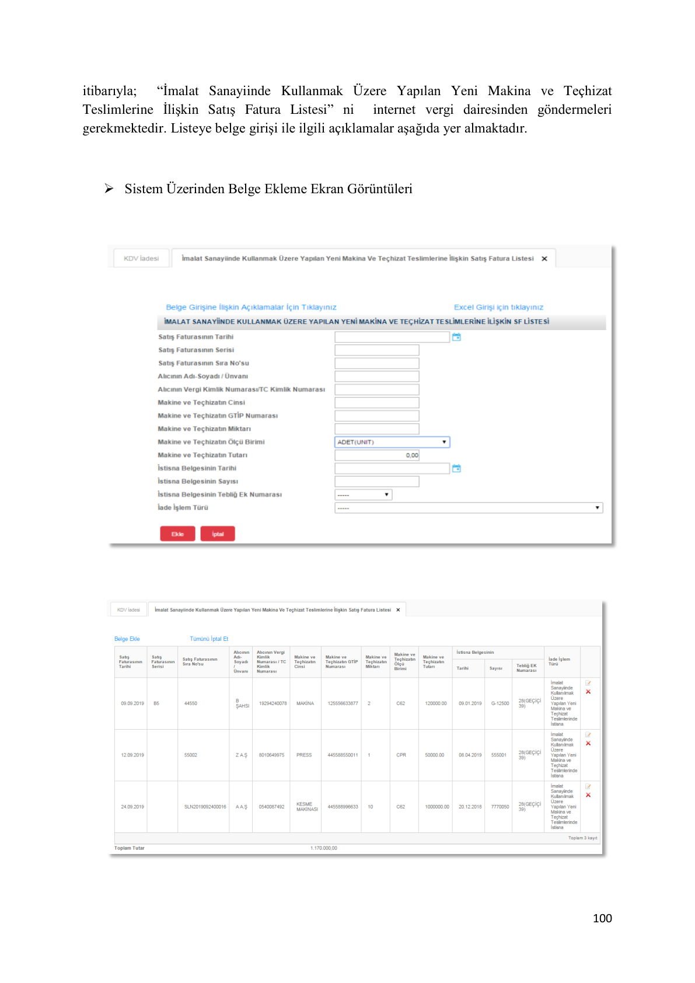Switch to the KDV İadesi tab above table
This screenshot has width=695, height=983.
[x=128, y=609]
